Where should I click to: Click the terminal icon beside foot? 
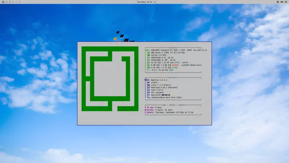[x=149, y=90]
